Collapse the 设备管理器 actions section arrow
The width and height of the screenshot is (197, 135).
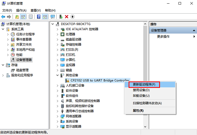(x=193, y=31)
